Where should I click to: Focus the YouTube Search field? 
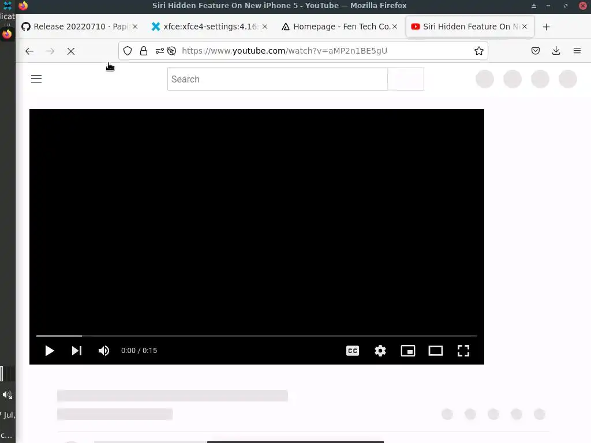278,79
